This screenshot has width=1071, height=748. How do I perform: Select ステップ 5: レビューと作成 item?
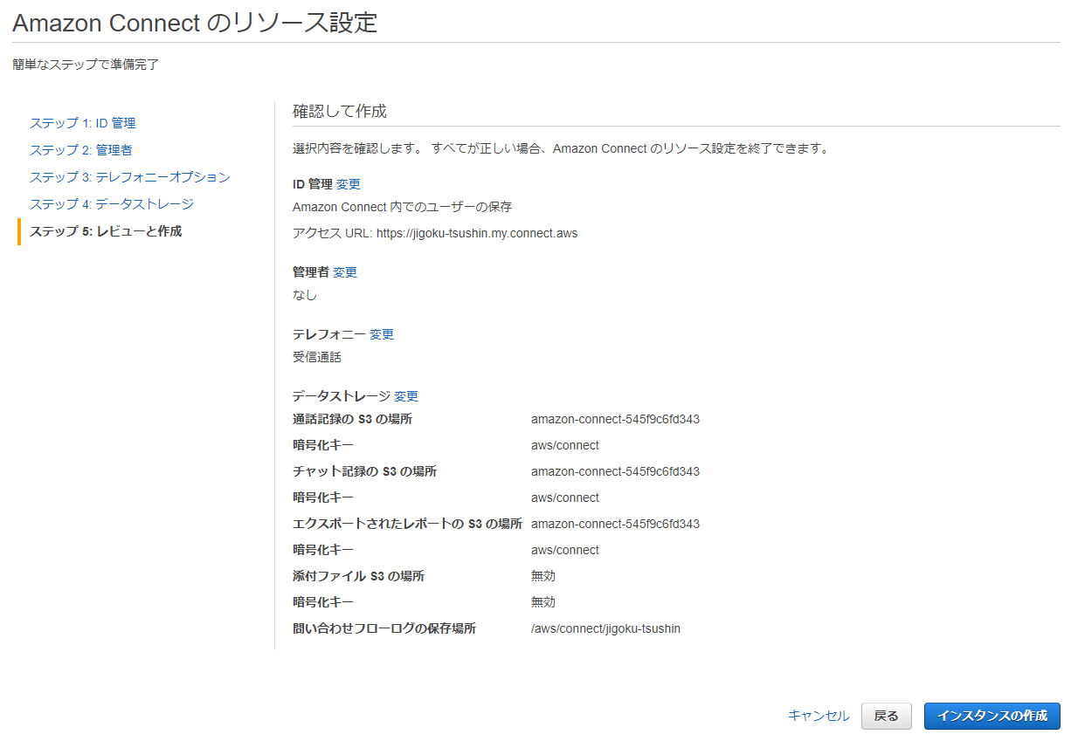coord(106,231)
